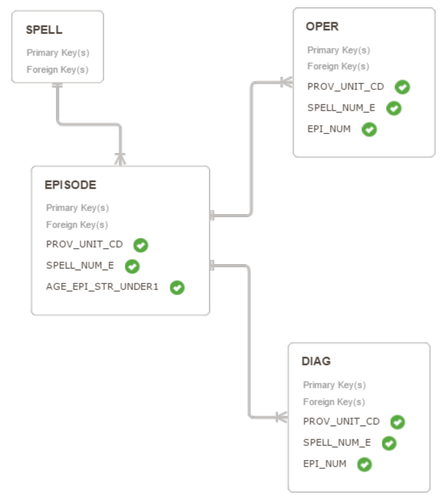Click green check beside EPISODE PROV_UNIT_CD
Screen dimensions: 444x502
tap(141, 245)
